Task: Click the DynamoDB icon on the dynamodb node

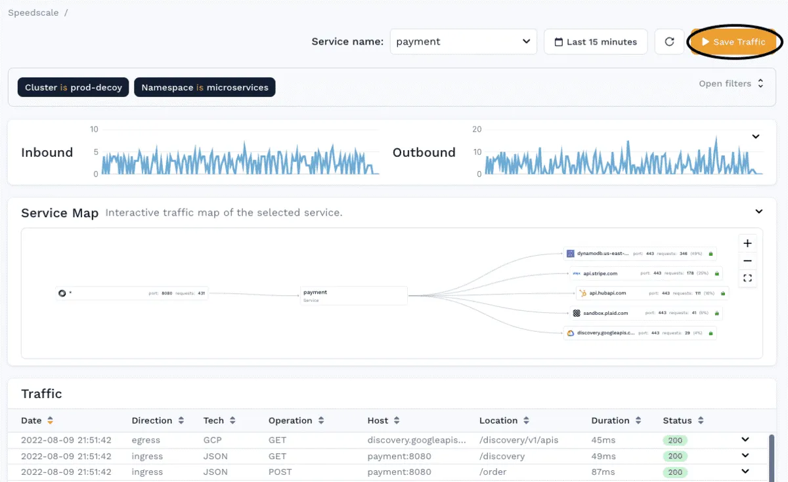Action: click(569, 253)
